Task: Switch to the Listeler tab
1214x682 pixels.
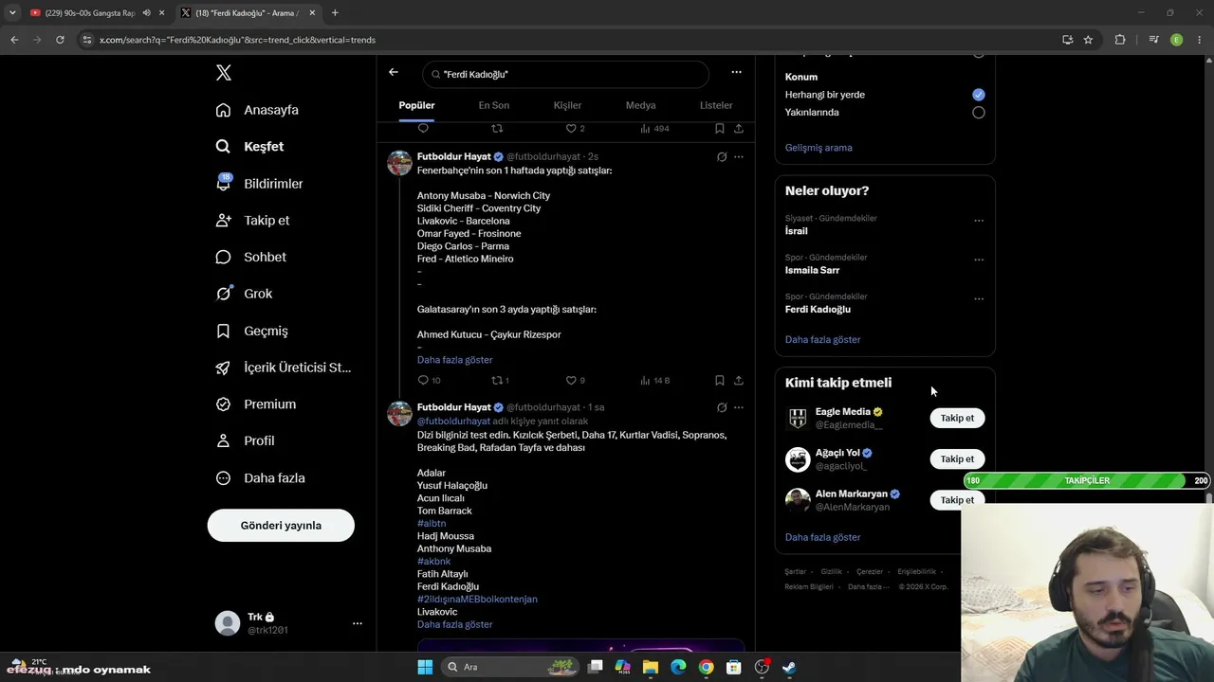Action: (716, 105)
